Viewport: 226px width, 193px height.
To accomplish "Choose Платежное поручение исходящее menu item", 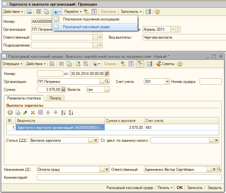I will point(91,19).
